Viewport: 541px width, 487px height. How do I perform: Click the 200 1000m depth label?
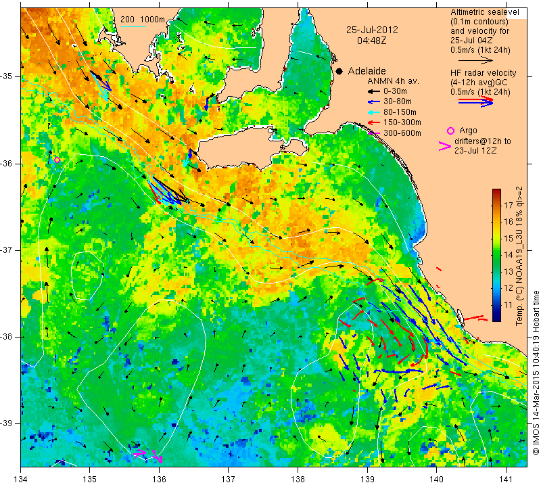coord(143,20)
